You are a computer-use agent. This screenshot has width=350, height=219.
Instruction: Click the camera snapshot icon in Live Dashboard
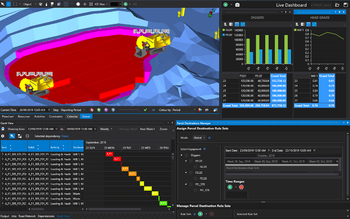237,5
